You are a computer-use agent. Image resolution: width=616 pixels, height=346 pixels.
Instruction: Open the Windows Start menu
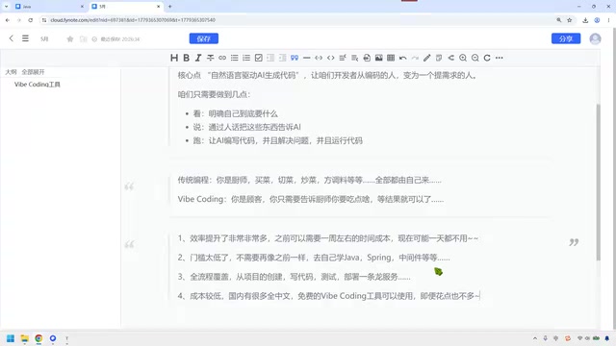[11, 338]
